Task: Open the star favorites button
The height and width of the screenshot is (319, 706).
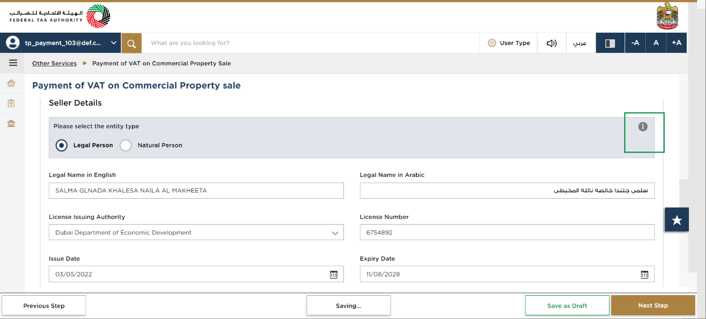Action: pyautogui.click(x=677, y=220)
